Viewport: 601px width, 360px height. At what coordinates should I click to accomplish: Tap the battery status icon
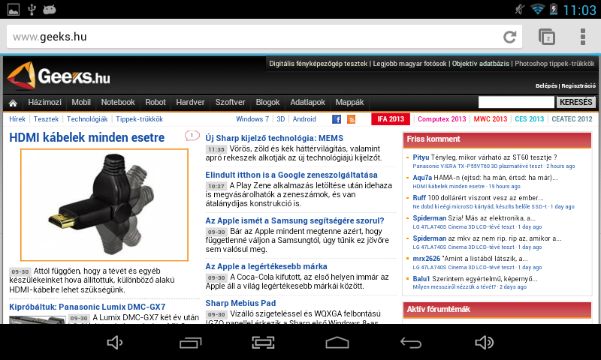(554, 9)
